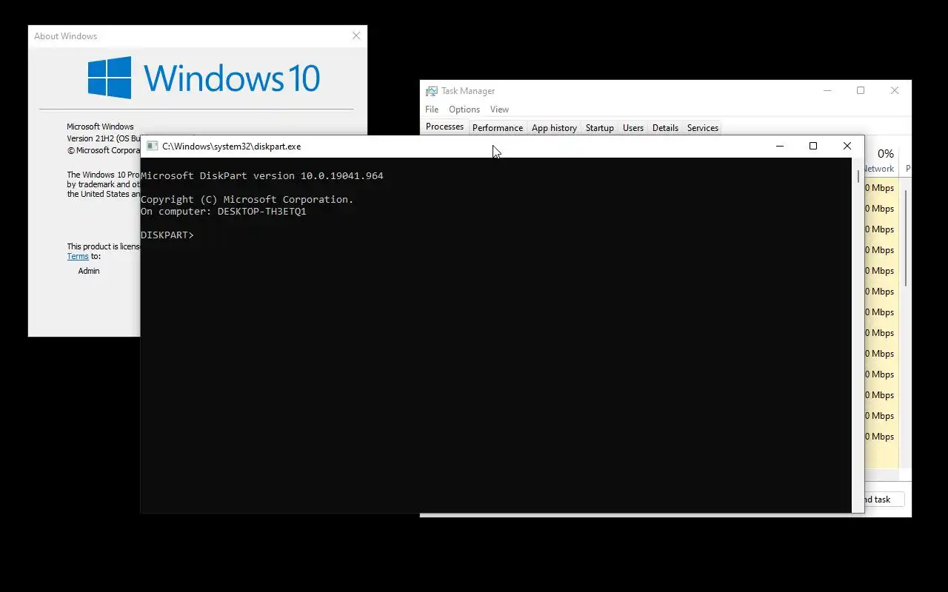The height and width of the screenshot is (592, 948).
Task: Click the 'Microsoft DiskPart version 10.0.19041.964' line
Action: (262, 176)
